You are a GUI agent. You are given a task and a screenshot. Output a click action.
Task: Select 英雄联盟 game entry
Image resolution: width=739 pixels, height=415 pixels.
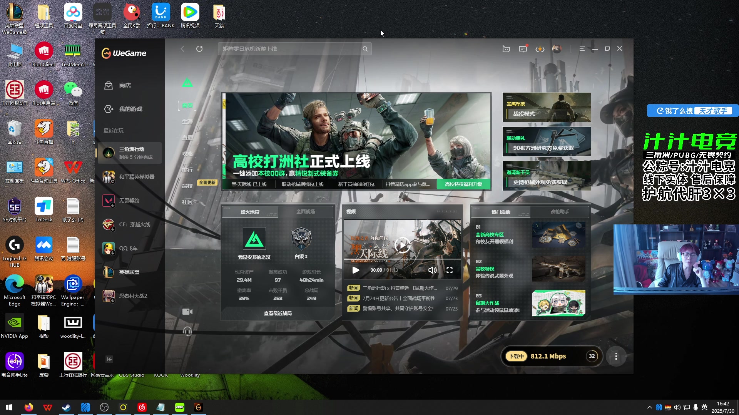[129, 272]
